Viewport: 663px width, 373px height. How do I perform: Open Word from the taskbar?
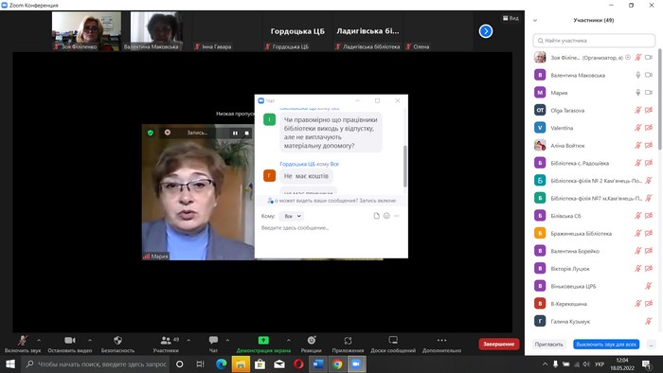click(317, 364)
